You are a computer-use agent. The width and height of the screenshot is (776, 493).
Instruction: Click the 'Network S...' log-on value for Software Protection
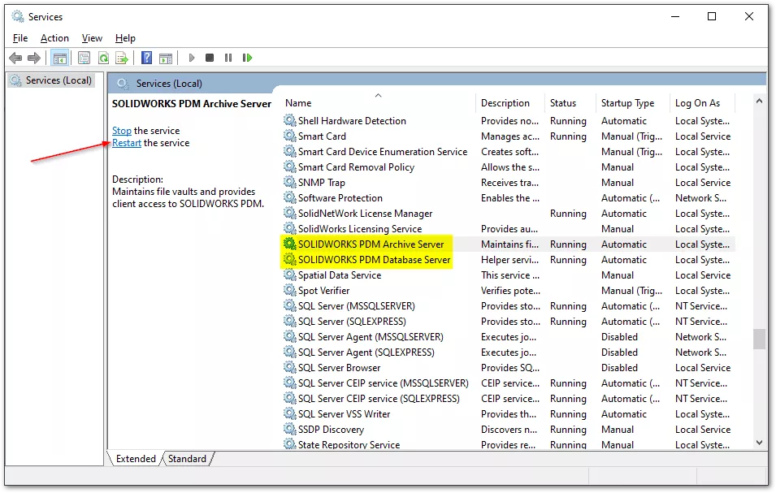[700, 198]
